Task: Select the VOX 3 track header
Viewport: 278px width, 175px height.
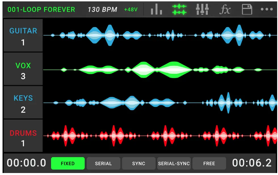Action: click(23, 70)
